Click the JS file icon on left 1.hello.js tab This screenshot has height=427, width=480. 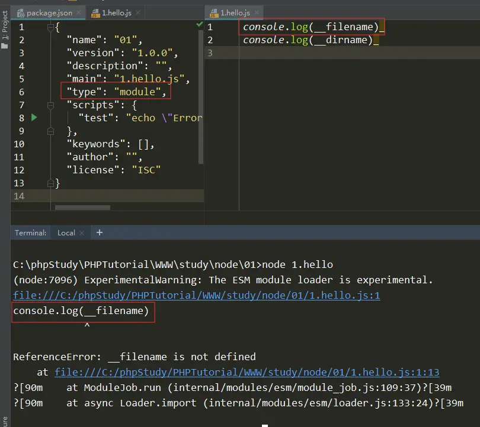94,13
